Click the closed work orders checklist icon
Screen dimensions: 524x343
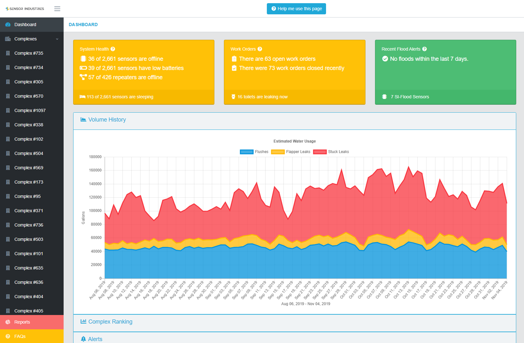[234, 68]
